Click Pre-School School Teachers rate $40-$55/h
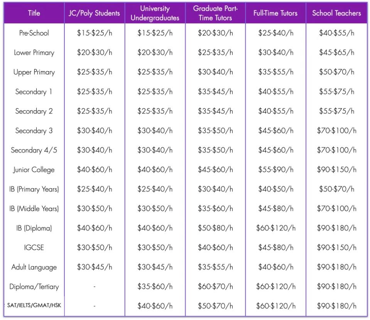 [336, 33]
